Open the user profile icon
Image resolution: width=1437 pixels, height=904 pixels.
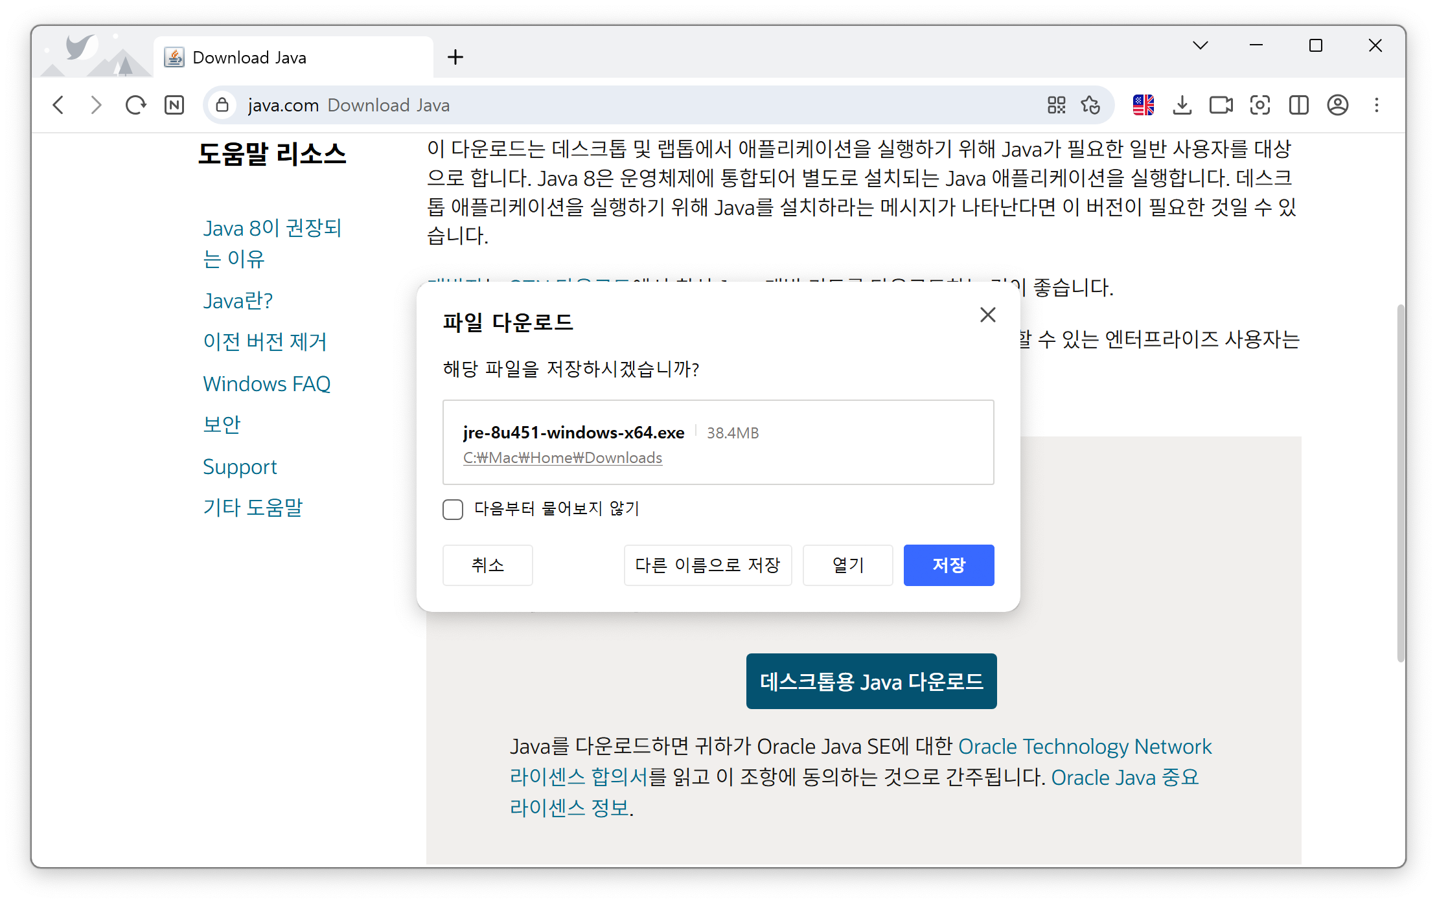(x=1338, y=105)
